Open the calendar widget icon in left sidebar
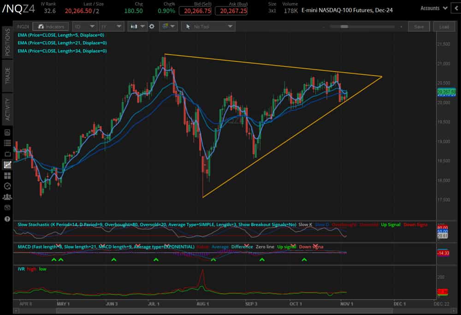 coord(7,133)
